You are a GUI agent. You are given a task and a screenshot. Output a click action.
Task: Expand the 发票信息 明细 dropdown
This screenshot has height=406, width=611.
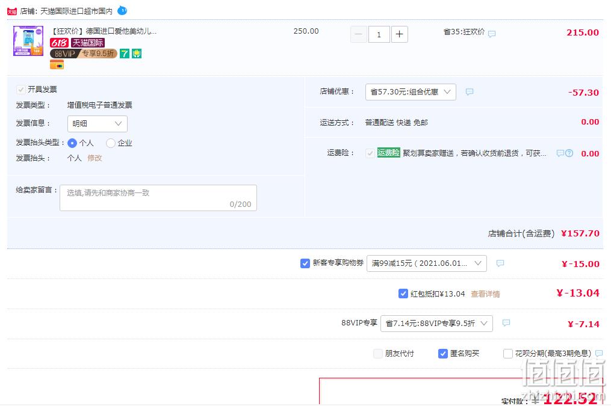[98, 124]
